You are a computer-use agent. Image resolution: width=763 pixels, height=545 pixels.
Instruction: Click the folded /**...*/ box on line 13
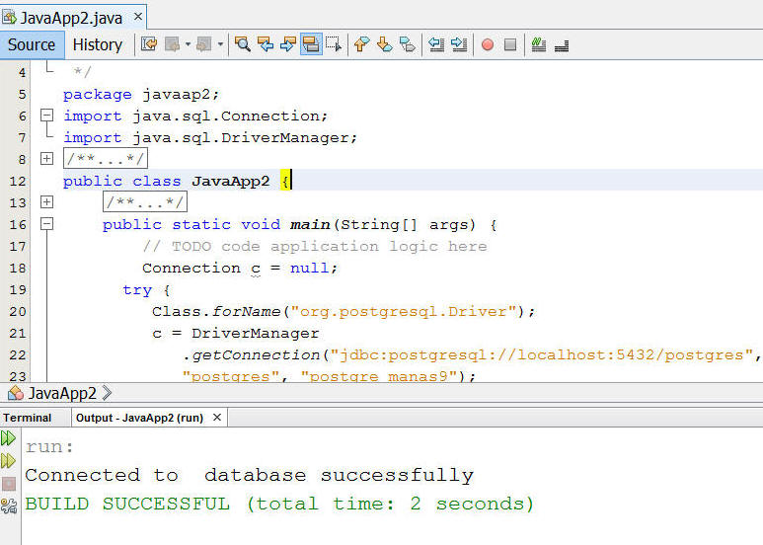(x=145, y=202)
